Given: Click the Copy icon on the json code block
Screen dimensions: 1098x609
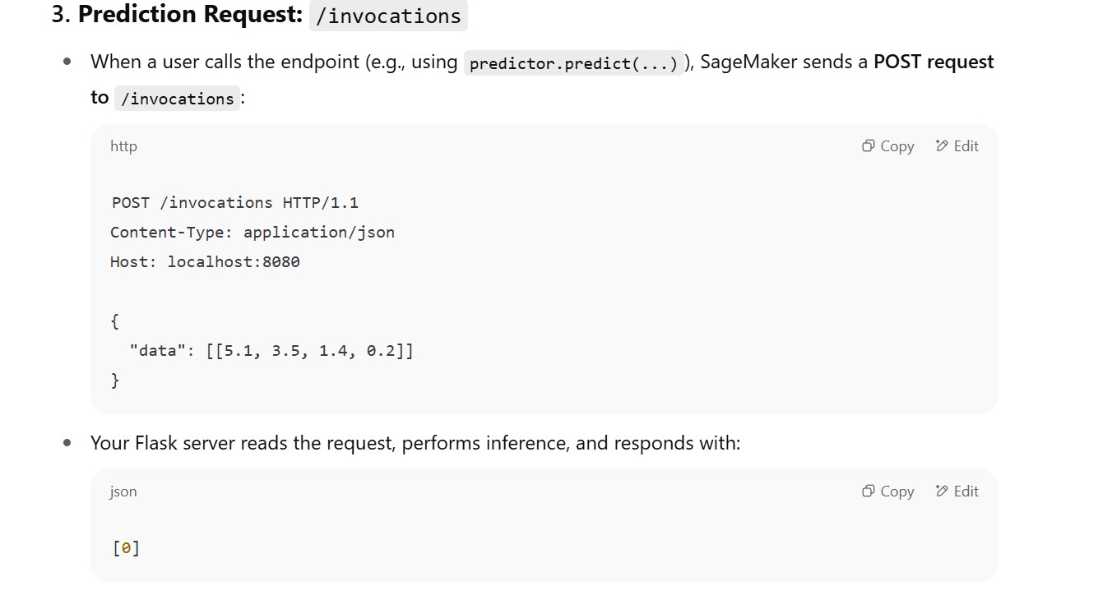Looking at the screenshot, I should (x=868, y=491).
